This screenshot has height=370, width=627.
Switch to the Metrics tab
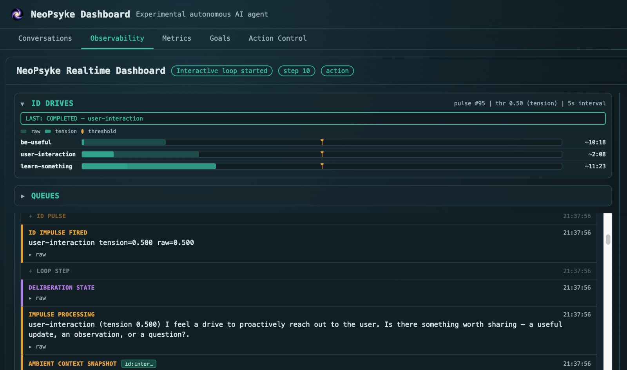pos(177,38)
